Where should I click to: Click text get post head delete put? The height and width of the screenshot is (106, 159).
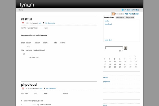36,50
